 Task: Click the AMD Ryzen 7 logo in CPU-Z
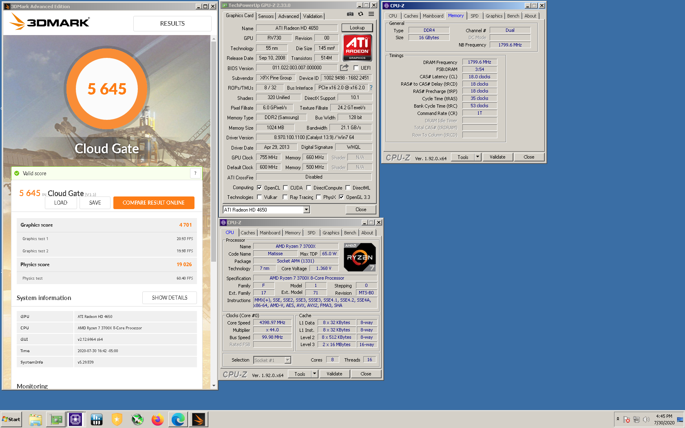360,257
